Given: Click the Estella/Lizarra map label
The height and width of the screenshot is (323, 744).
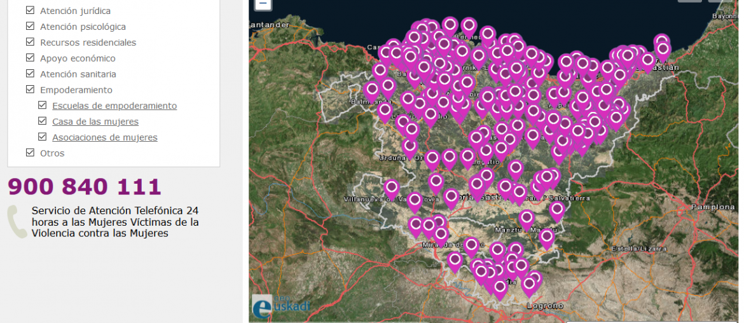Looking at the screenshot, I should 639,249.
